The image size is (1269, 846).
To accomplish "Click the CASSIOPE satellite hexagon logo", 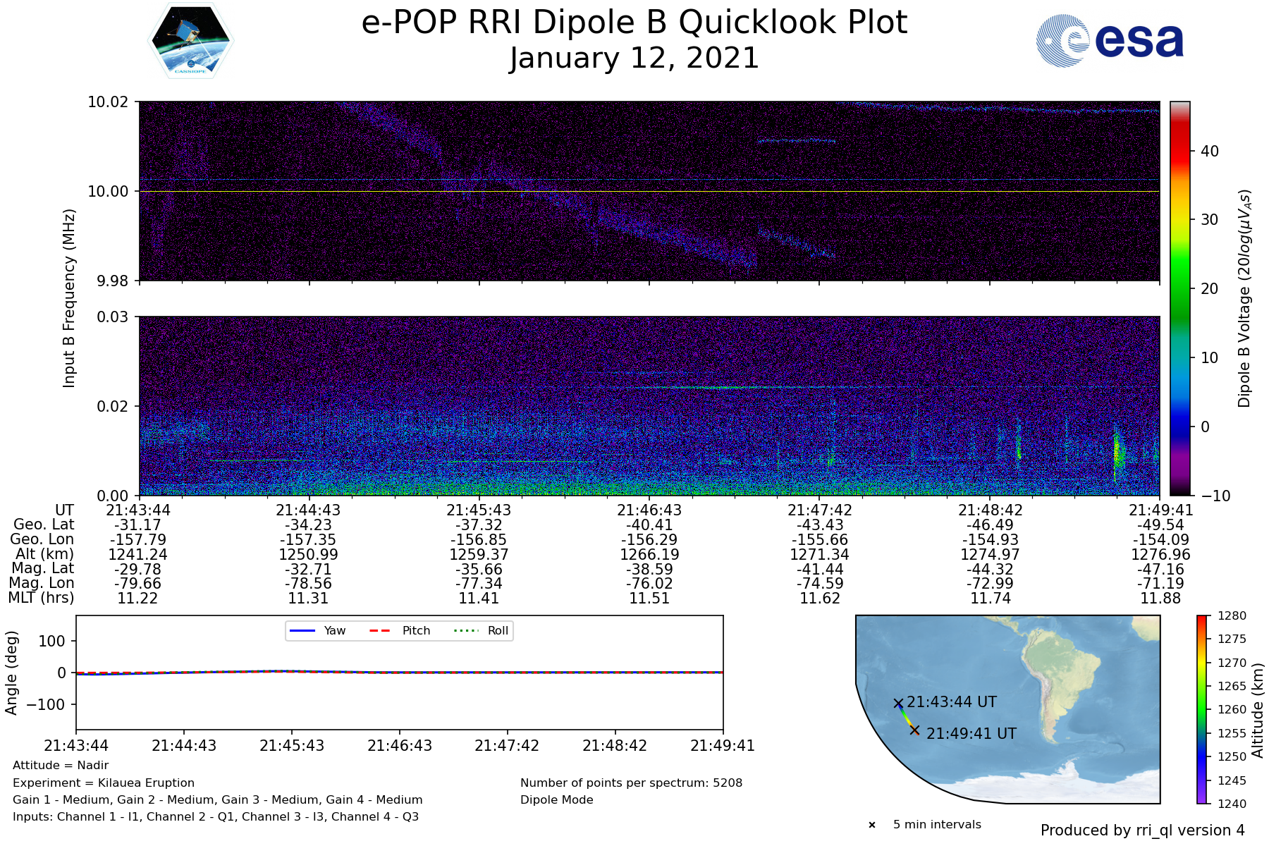I will 191,40.
